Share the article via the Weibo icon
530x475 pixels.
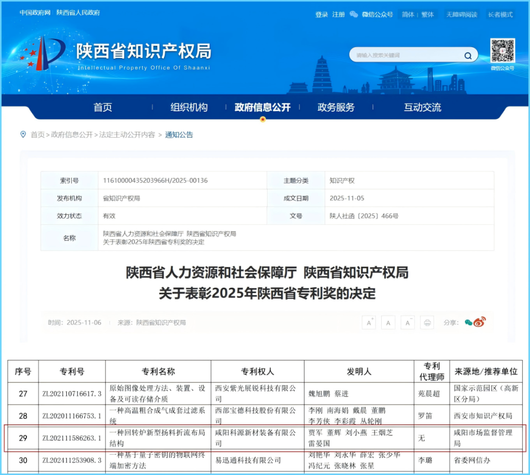click(x=479, y=323)
